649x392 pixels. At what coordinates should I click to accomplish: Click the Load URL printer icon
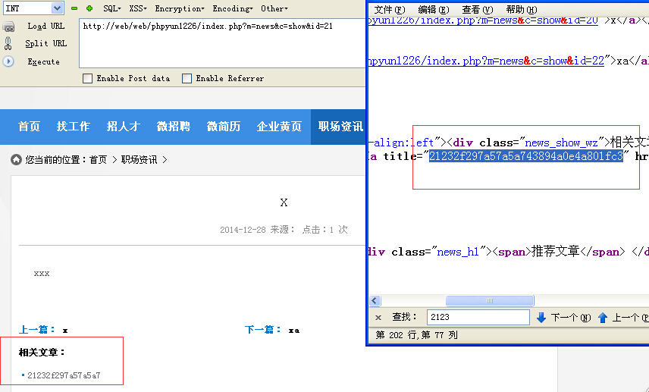click(x=8, y=27)
